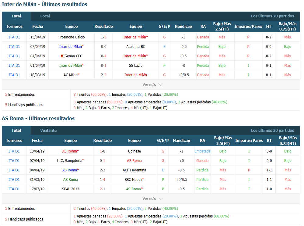Click the U.C. Sampdoria team name
Image resolution: width=304 pixels, height=226 pixels.
pos(70,161)
